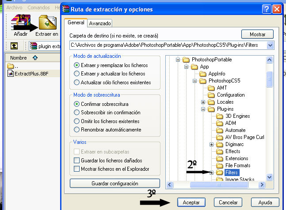286x210 pixels.
Task: Select the Automate folder icon
Action: click(x=220, y=130)
